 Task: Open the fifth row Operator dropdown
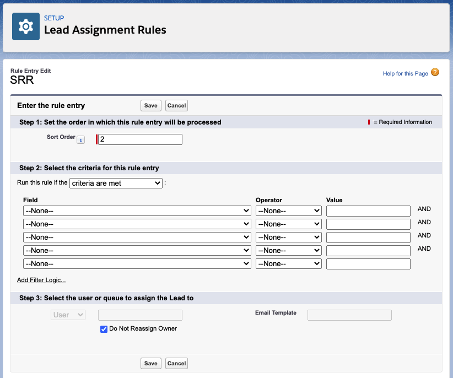tap(289, 263)
